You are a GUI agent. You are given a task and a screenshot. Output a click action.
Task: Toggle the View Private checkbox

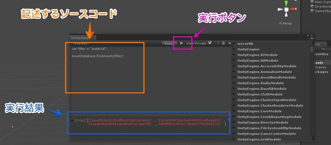(209, 43)
